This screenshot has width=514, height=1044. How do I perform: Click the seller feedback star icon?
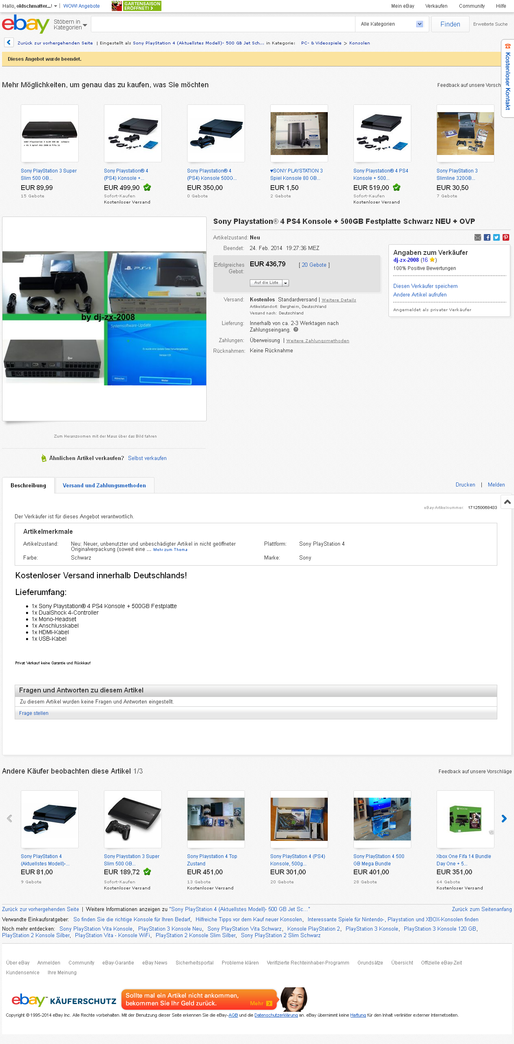432,260
